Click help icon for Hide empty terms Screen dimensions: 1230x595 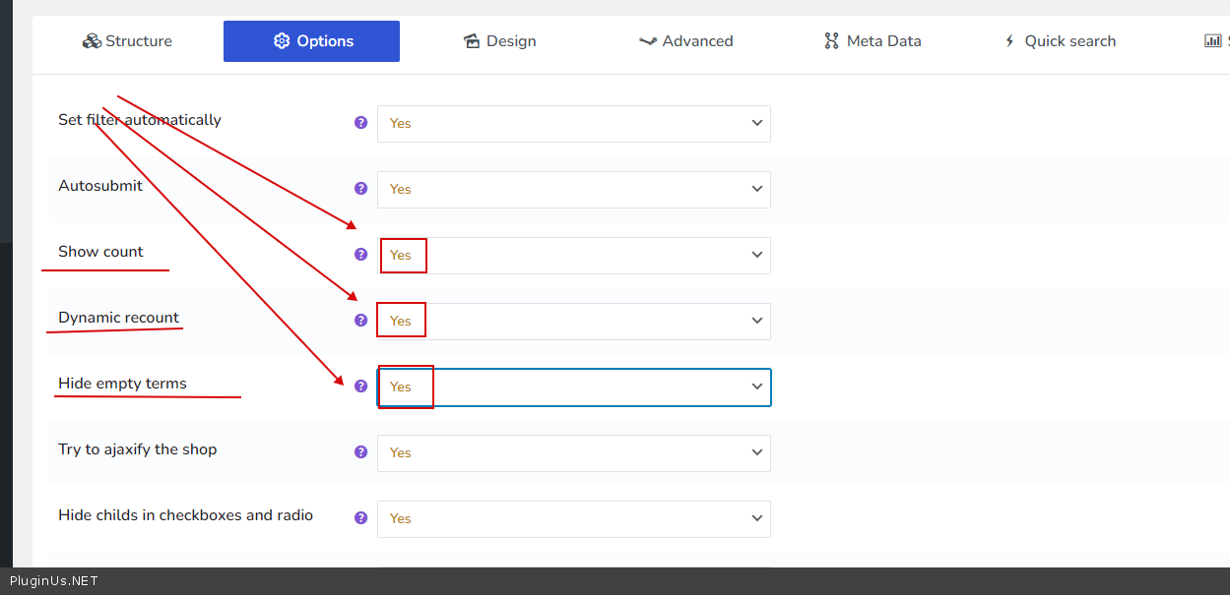(x=360, y=387)
